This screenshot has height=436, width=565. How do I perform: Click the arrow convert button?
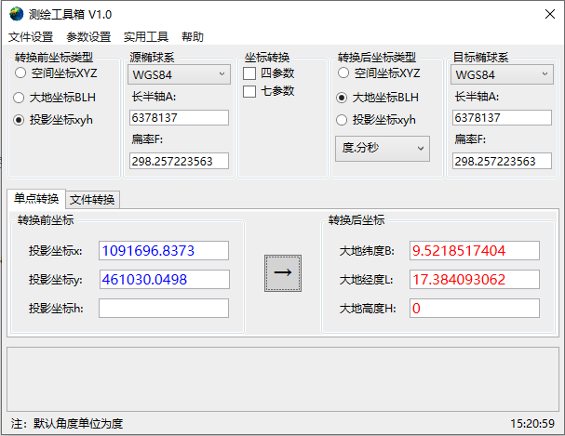tap(283, 273)
